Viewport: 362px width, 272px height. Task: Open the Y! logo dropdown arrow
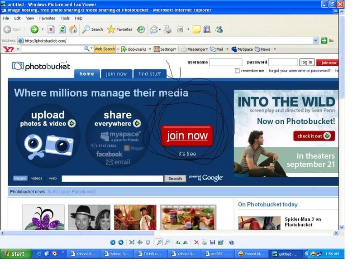point(18,49)
